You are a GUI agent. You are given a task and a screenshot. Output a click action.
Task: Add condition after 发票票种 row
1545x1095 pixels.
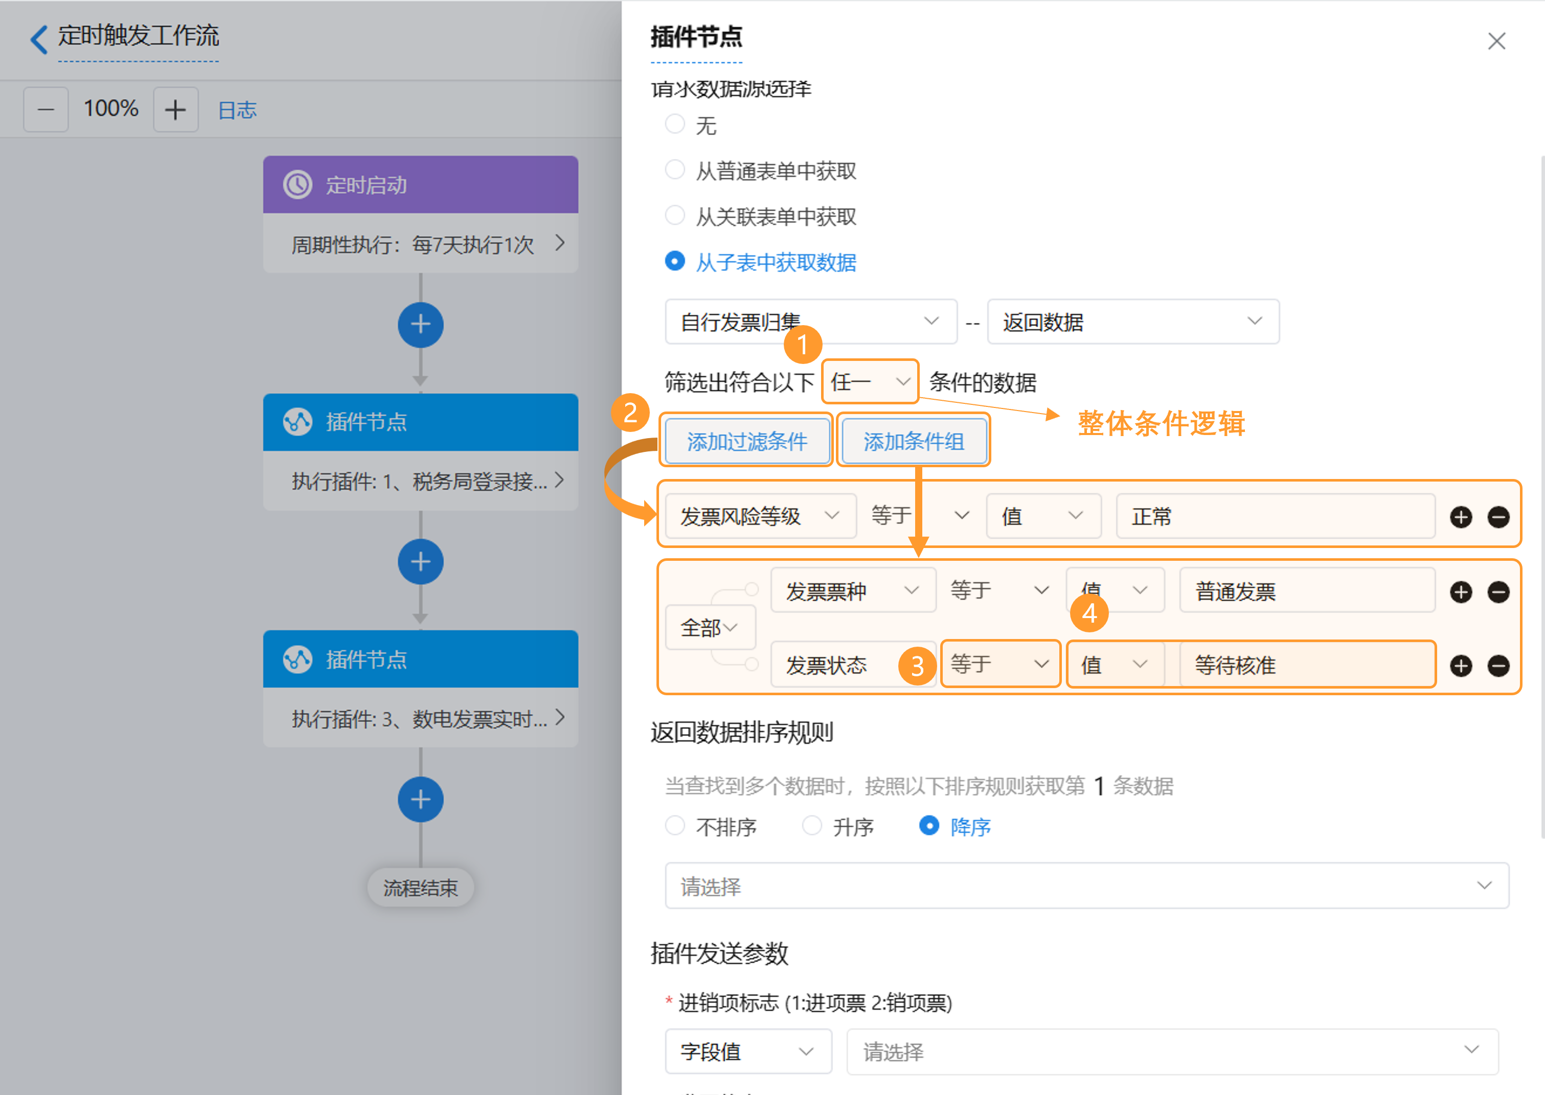click(x=1461, y=592)
